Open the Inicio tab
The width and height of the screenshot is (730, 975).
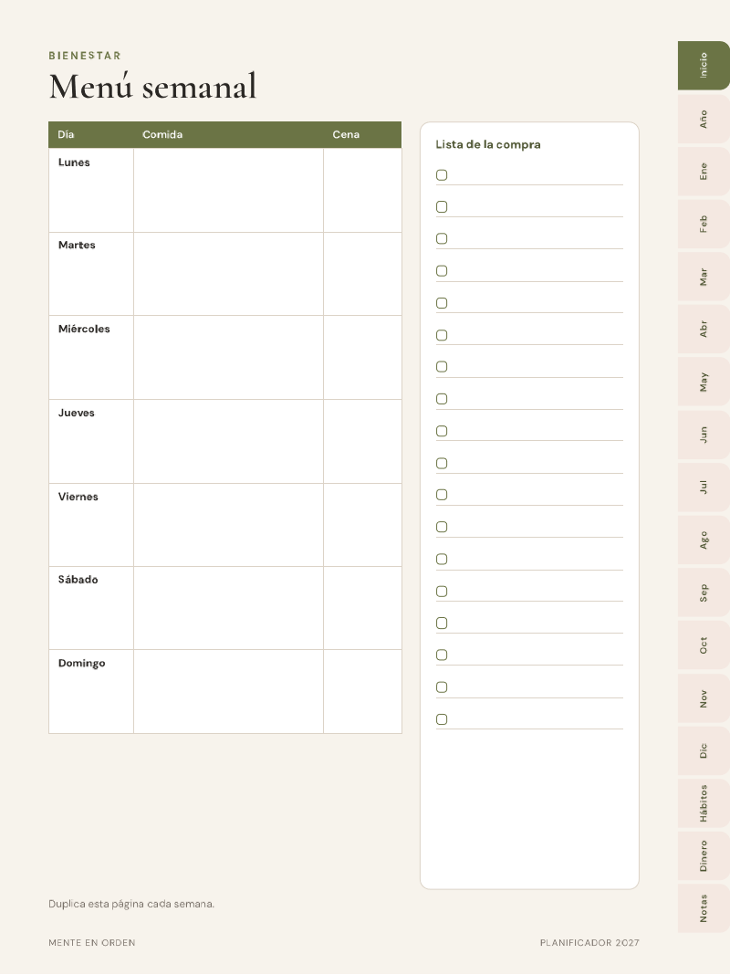(x=704, y=66)
